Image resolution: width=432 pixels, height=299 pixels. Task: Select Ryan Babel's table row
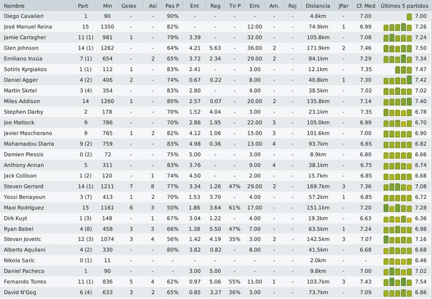click(x=216, y=229)
